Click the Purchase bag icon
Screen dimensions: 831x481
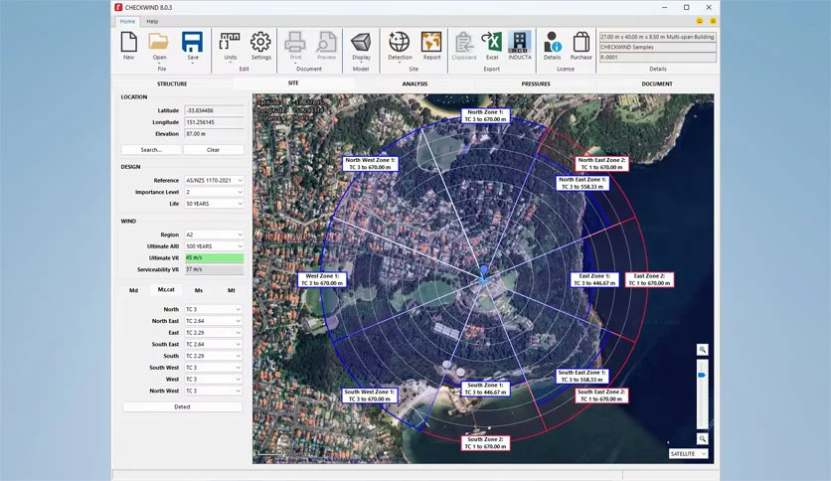pos(581,46)
